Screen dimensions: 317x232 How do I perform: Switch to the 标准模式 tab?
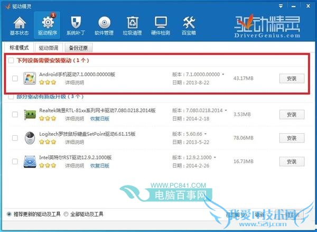point(19,48)
